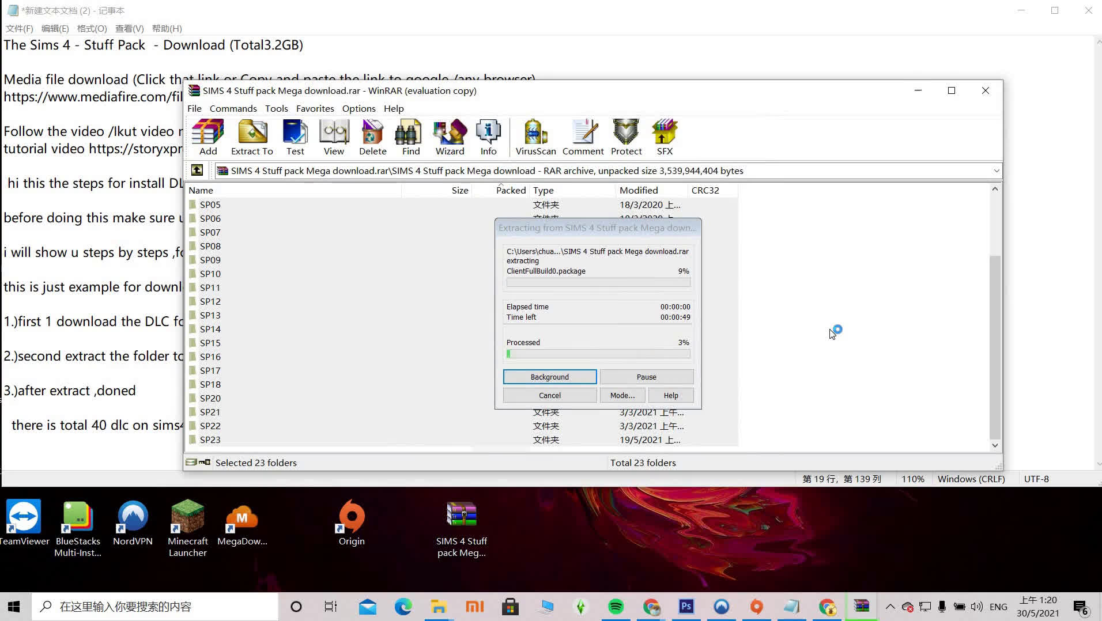The width and height of the screenshot is (1102, 621).
Task: Click the Find files binoculars icon
Action: (x=410, y=137)
